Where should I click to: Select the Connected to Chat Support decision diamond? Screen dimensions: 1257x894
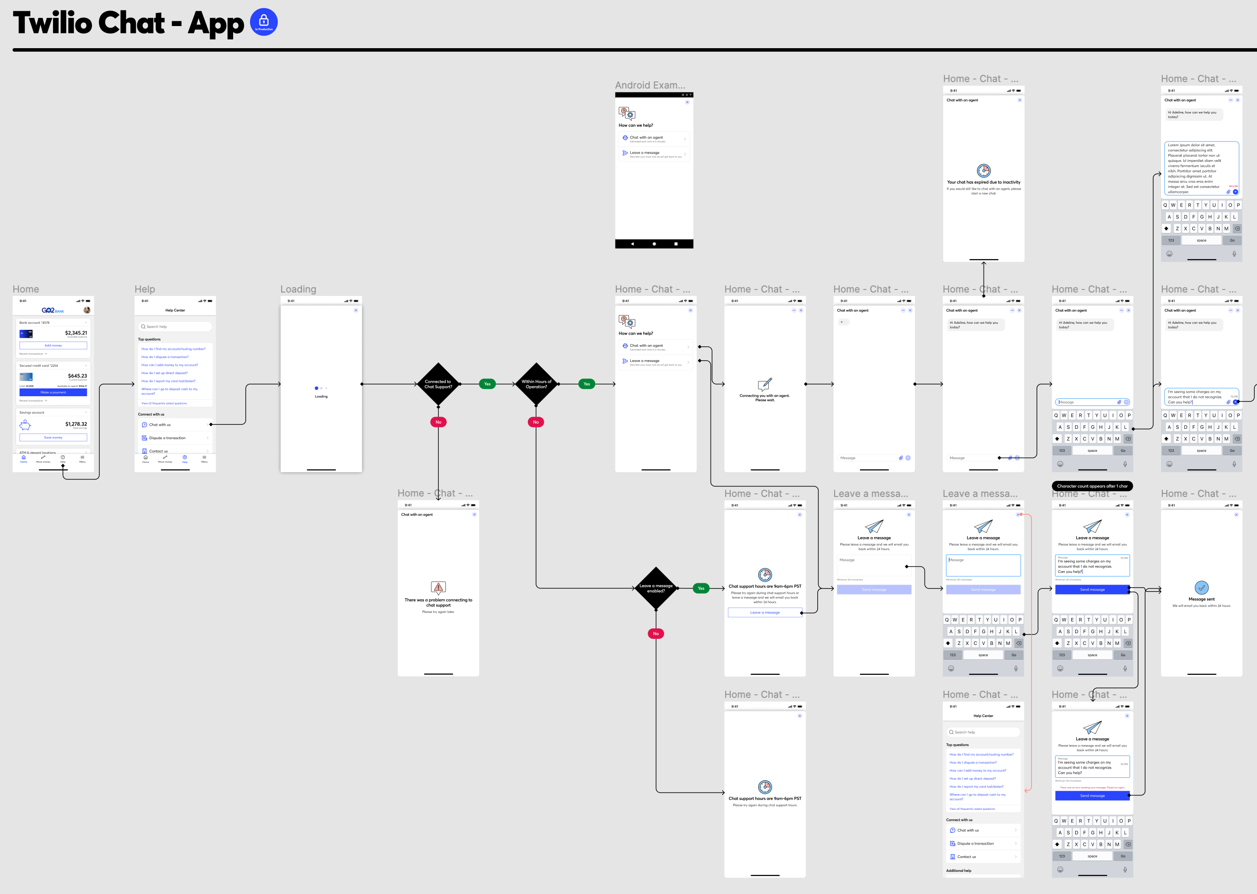pyautogui.click(x=438, y=384)
